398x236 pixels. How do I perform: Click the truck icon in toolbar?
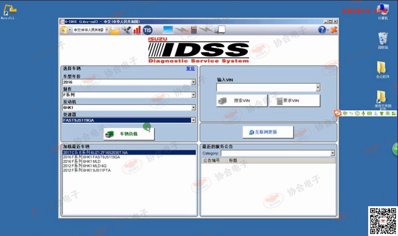point(220,30)
